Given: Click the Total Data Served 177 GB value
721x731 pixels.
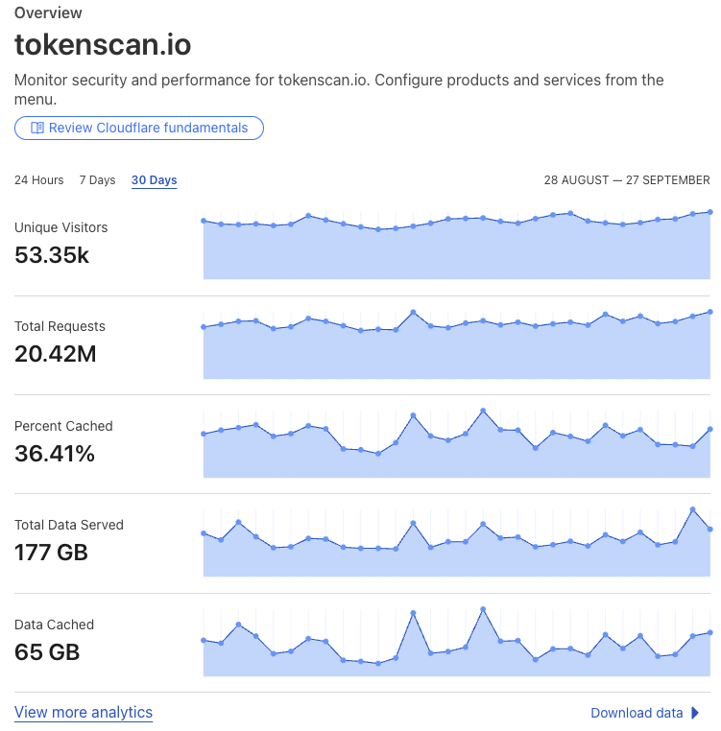Looking at the screenshot, I should coord(51,553).
